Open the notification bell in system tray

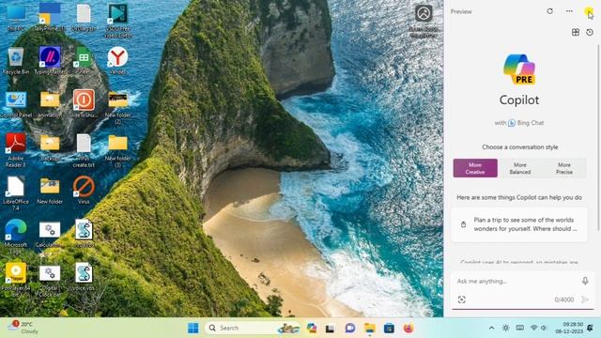point(591,328)
